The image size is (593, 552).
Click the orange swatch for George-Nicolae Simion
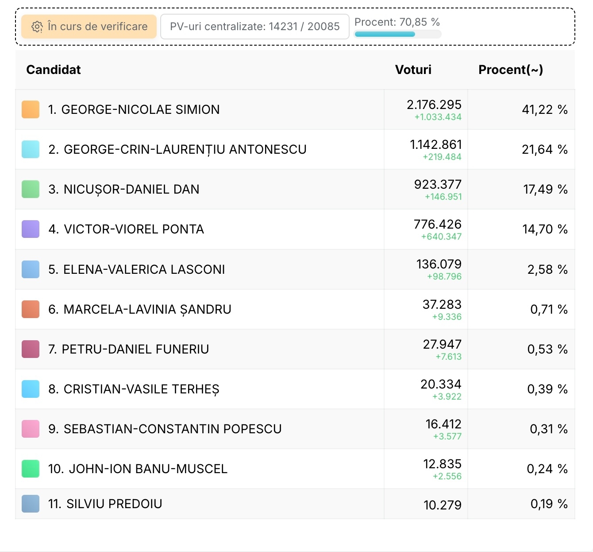(x=31, y=109)
